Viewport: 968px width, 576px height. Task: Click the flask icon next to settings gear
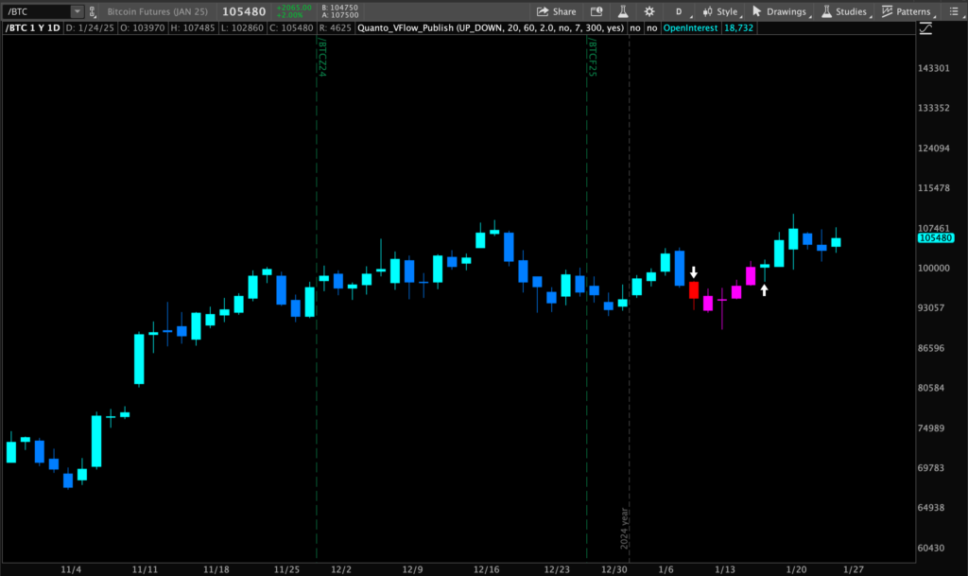622,11
